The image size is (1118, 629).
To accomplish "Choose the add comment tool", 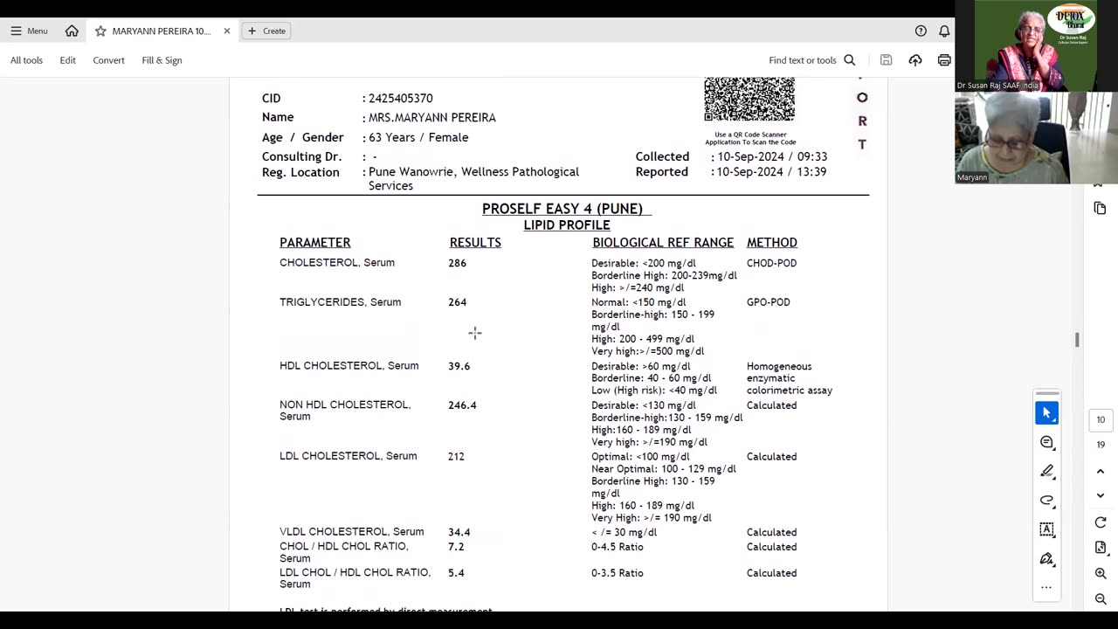I will 1046,443.
